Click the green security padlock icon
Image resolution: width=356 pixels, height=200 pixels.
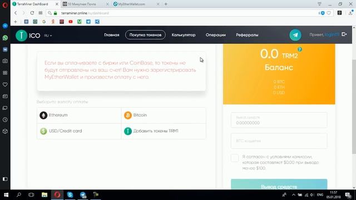56,13
